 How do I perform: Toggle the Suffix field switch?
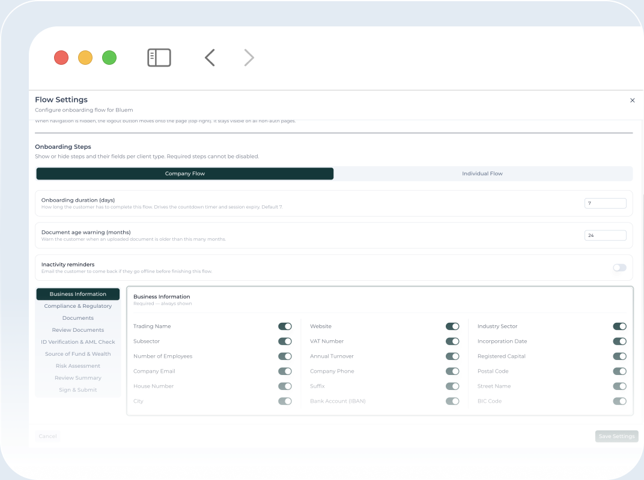click(x=452, y=386)
